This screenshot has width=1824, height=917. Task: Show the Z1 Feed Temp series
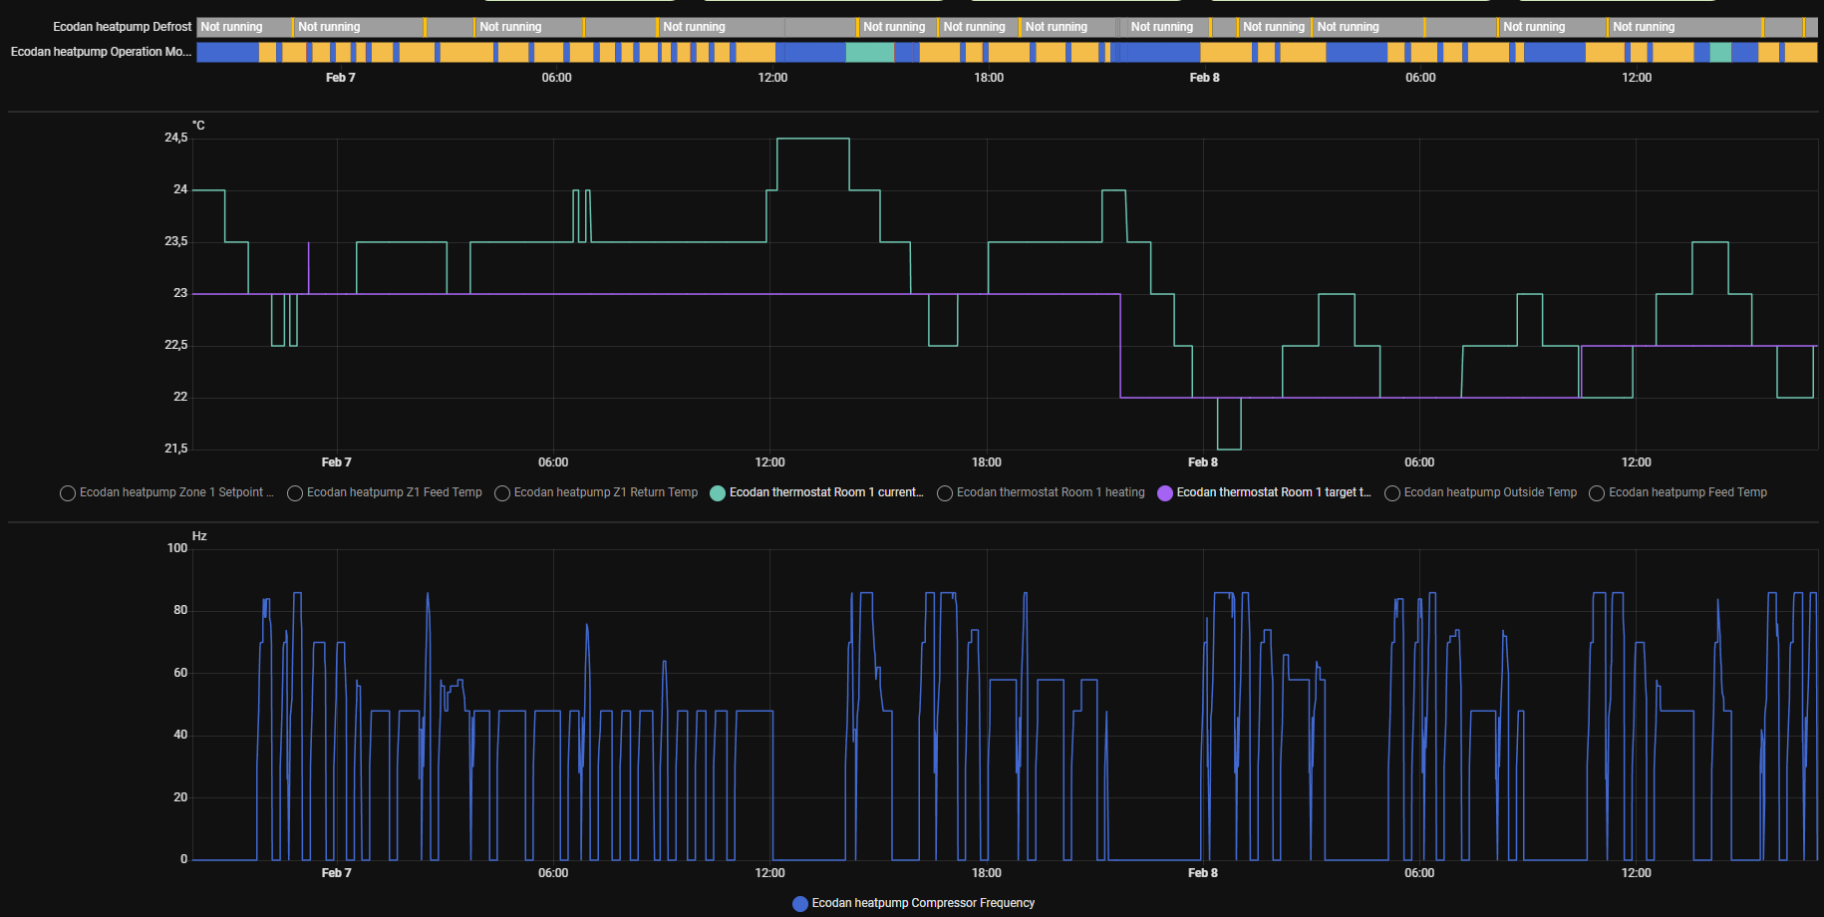[x=295, y=493]
